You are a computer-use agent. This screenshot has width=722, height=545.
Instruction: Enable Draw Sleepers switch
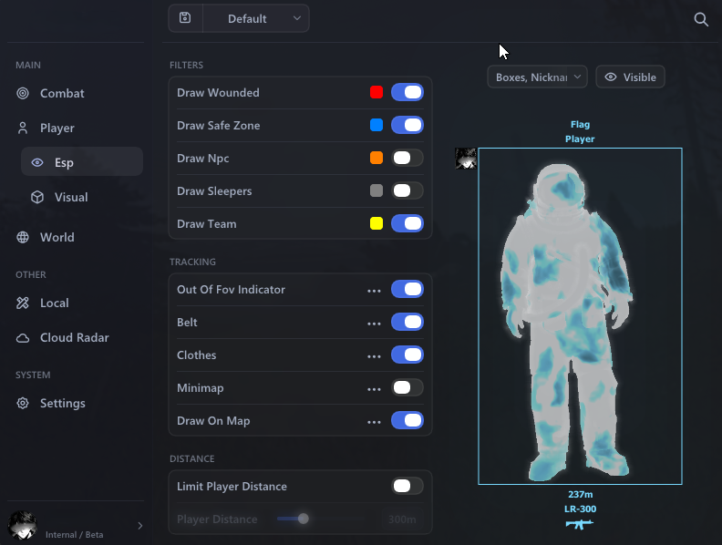407,190
